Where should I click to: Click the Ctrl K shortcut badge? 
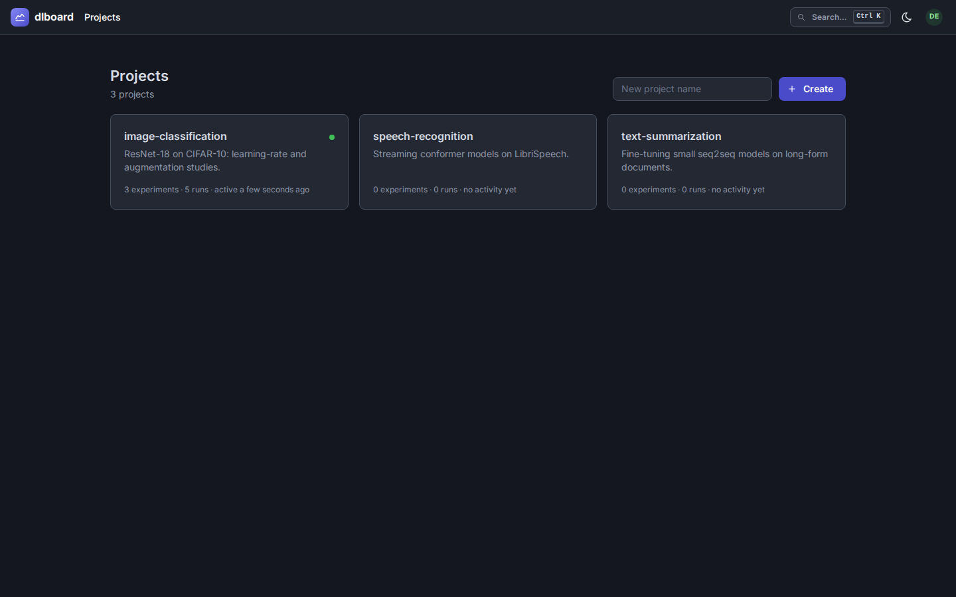868,17
